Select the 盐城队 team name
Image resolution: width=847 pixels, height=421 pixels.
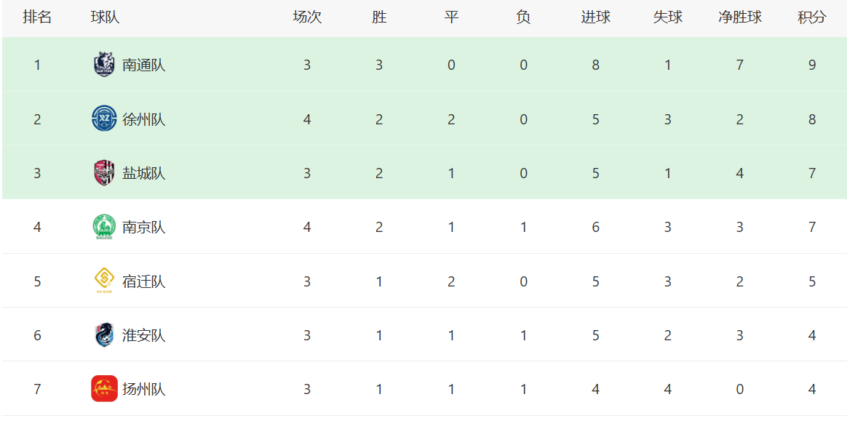click(x=144, y=173)
